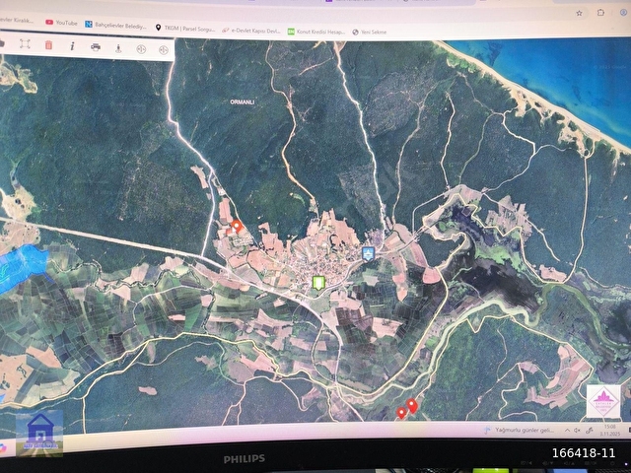Click the printer icon in toolbar

click(x=96, y=47)
